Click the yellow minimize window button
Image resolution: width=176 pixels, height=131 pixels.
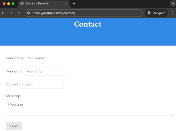point(9,4)
